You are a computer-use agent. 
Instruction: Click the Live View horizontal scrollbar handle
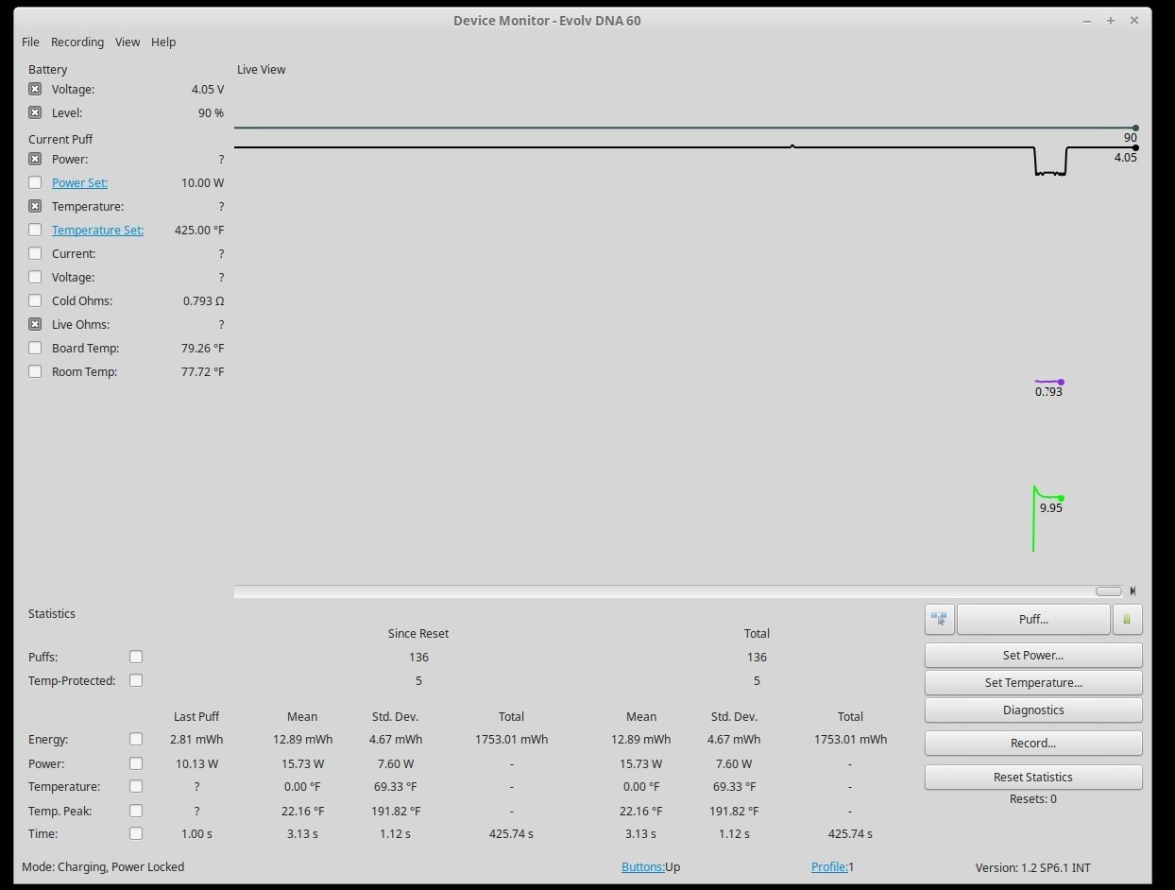[x=1108, y=591]
